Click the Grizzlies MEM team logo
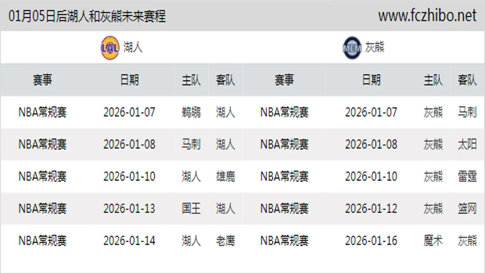The image size is (485, 273). 351,47
